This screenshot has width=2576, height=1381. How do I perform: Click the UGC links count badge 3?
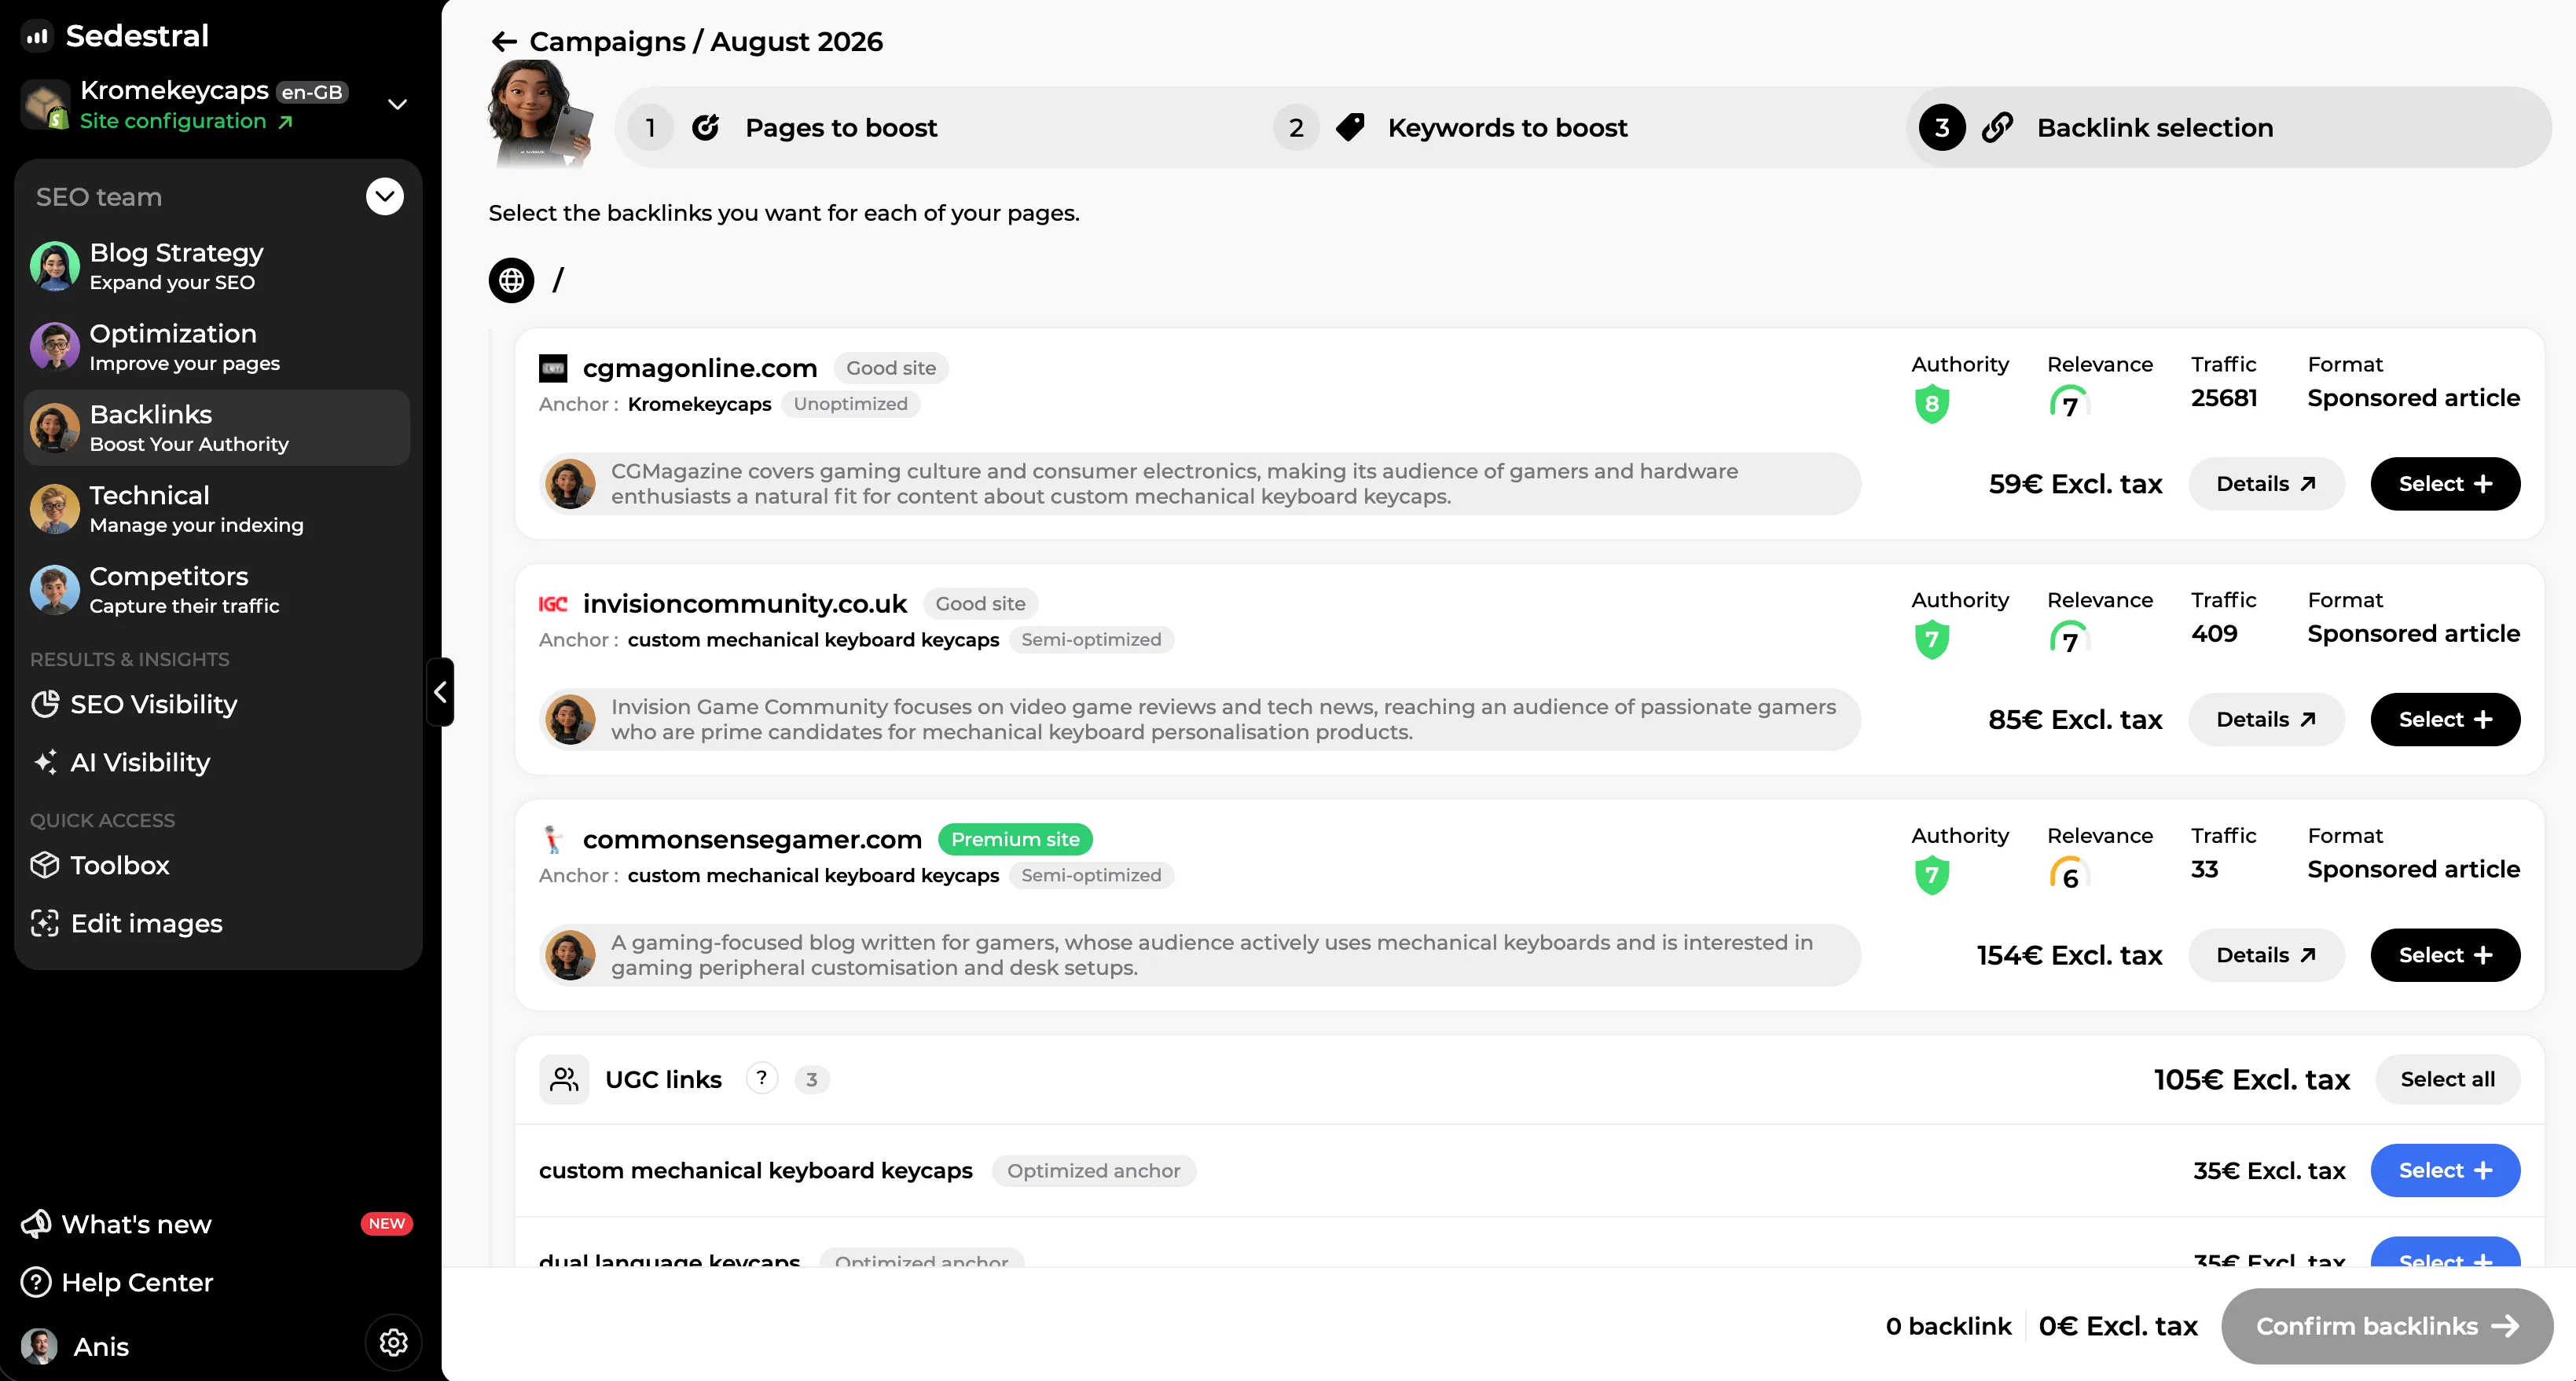(x=812, y=1079)
